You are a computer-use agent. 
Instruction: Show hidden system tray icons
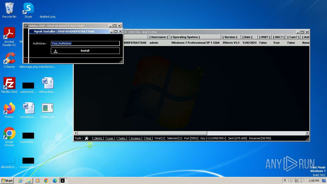click(x=285, y=180)
